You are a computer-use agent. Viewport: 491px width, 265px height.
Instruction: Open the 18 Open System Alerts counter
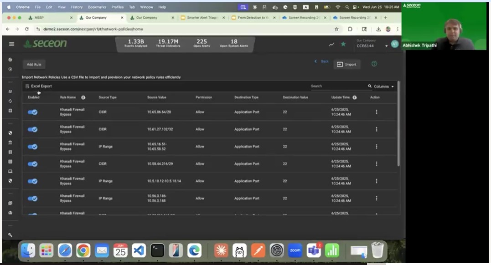pyautogui.click(x=234, y=43)
